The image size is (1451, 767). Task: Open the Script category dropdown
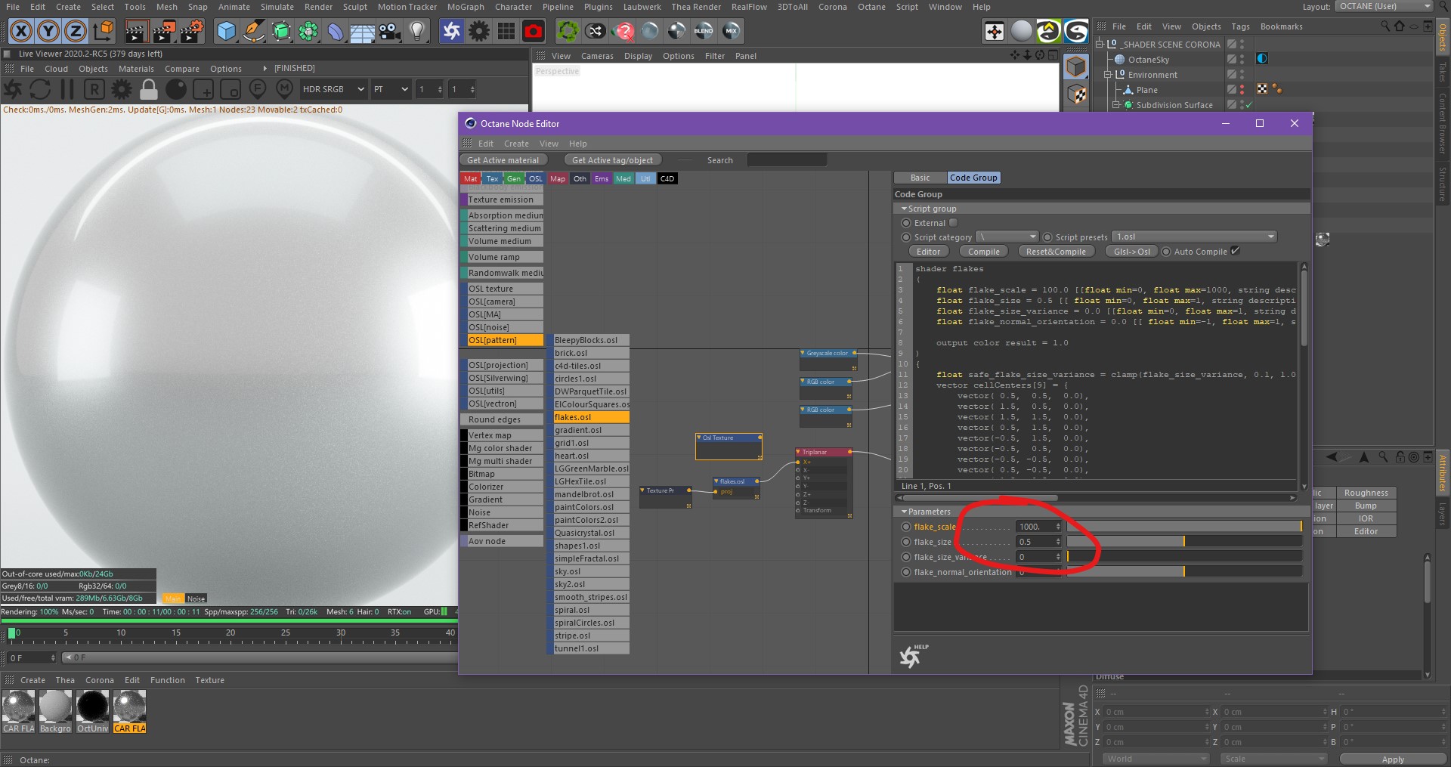point(1007,237)
